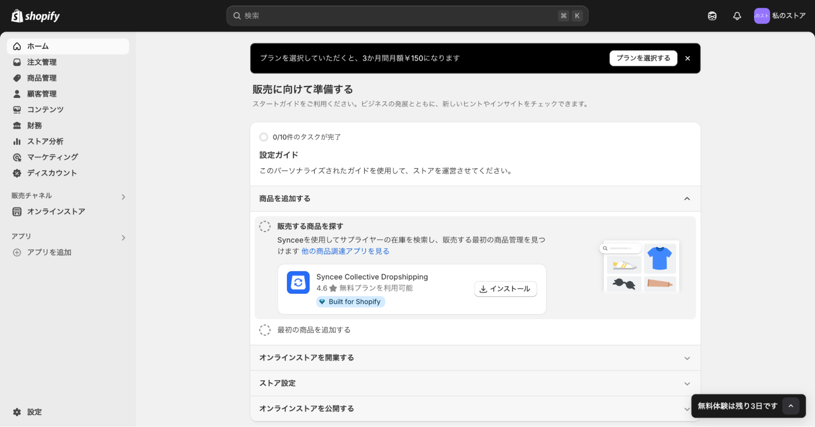
Task: Collapse the 商品を追加する section
Action: (x=687, y=199)
